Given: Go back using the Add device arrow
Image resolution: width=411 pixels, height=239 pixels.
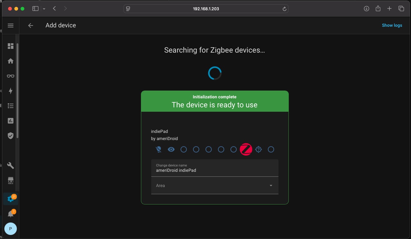Looking at the screenshot, I should (x=31, y=26).
